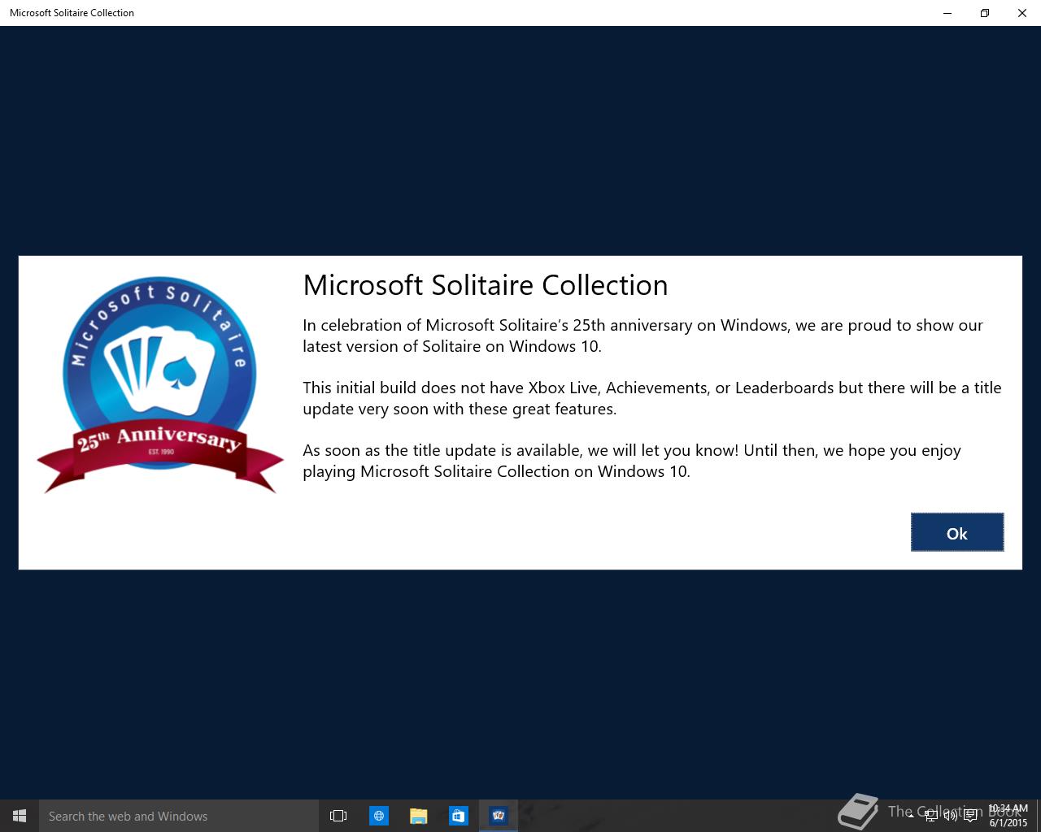Minimize the Solitaire Collection window
Image resolution: width=1041 pixels, height=832 pixels.
point(947,13)
